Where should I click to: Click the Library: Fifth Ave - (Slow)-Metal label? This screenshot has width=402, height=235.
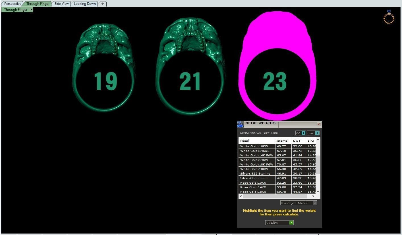[x=259, y=133]
